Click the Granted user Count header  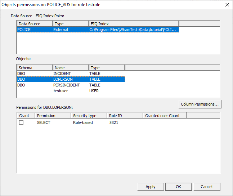coord(164,116)
